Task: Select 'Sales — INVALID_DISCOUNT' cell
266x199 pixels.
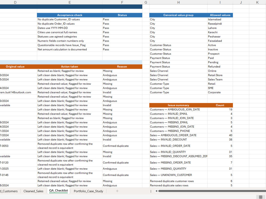Action: click(x=178, y=140)
